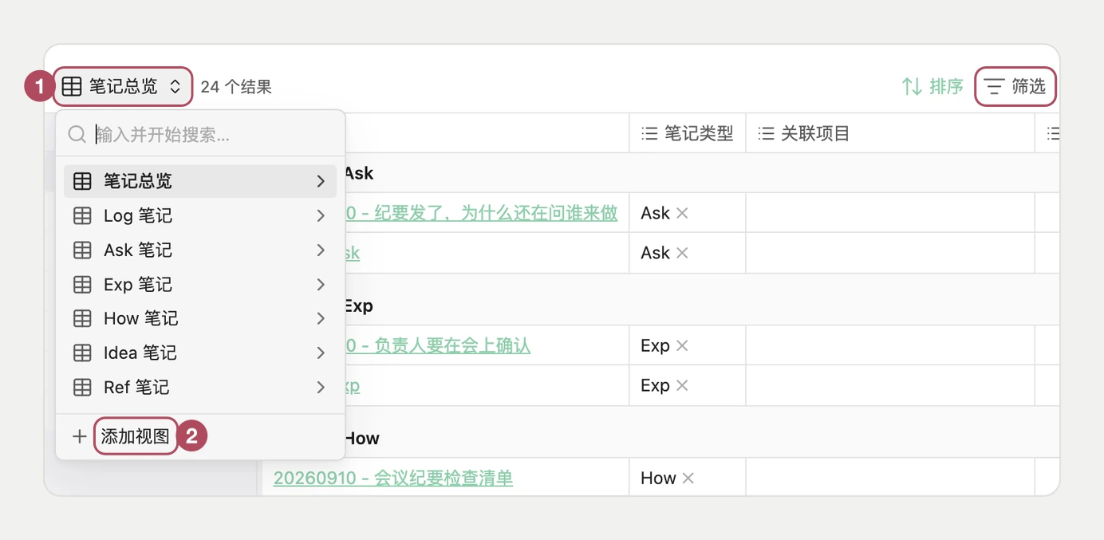This screenshot has height=540, width=1104.
Task: Select the How 笔记 view
Action: 200,318
